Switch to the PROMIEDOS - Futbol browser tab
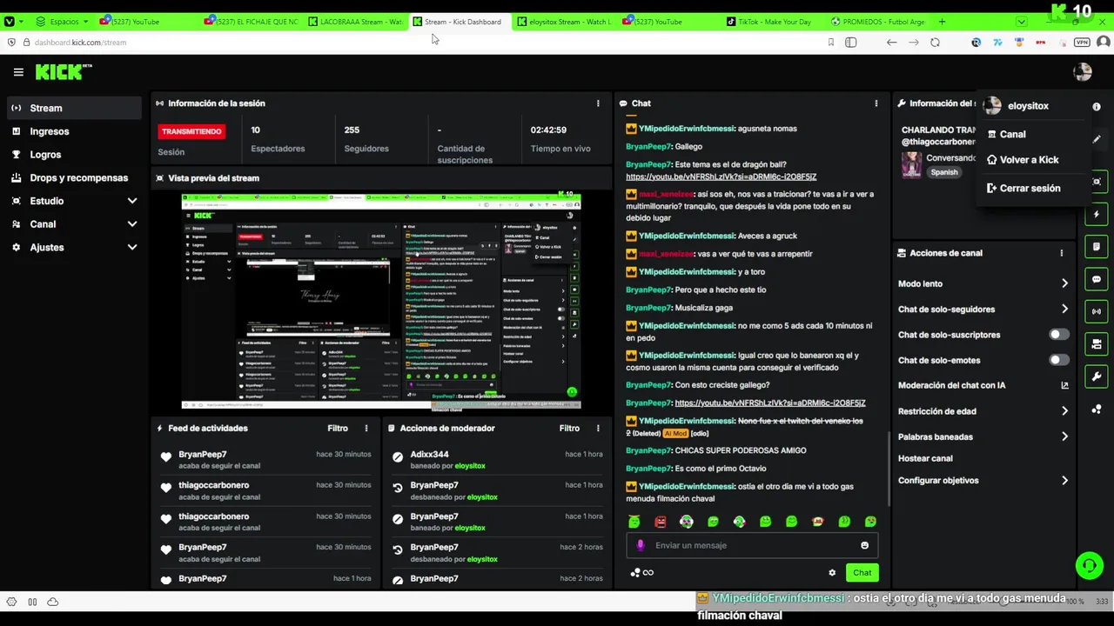This screenshot has height=626, width=1114. 877,22
